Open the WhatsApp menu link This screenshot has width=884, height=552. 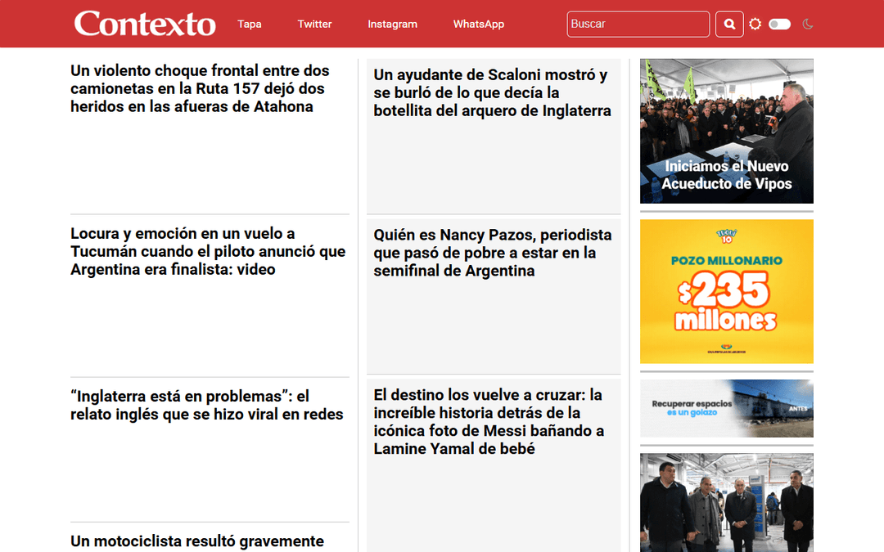(479, 25)
